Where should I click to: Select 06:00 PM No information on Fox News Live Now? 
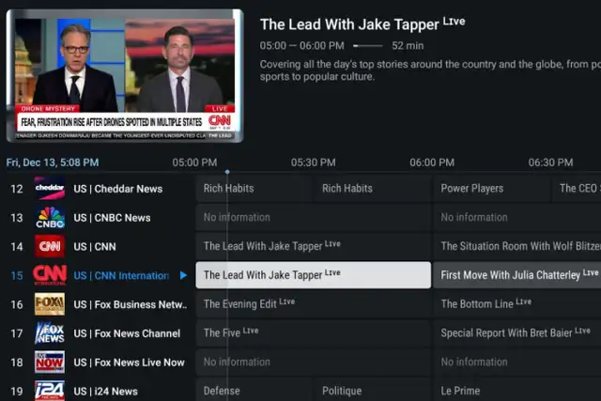tap(517, 362)
